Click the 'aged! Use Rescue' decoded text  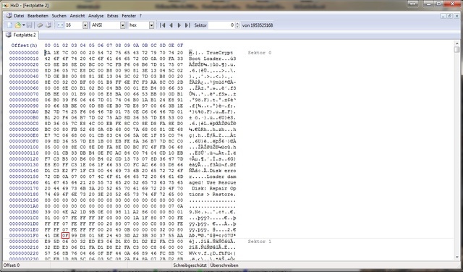pos(213,182)
